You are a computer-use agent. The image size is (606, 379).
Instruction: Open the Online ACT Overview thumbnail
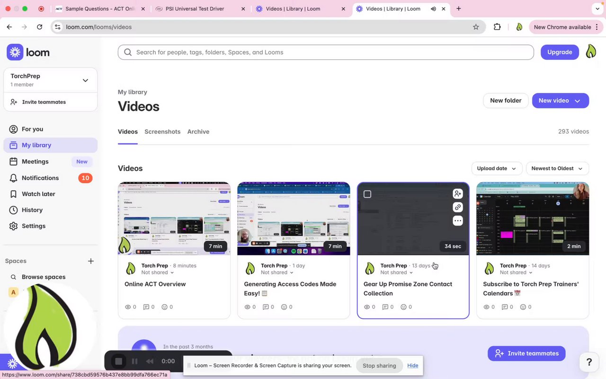(174, 219)
